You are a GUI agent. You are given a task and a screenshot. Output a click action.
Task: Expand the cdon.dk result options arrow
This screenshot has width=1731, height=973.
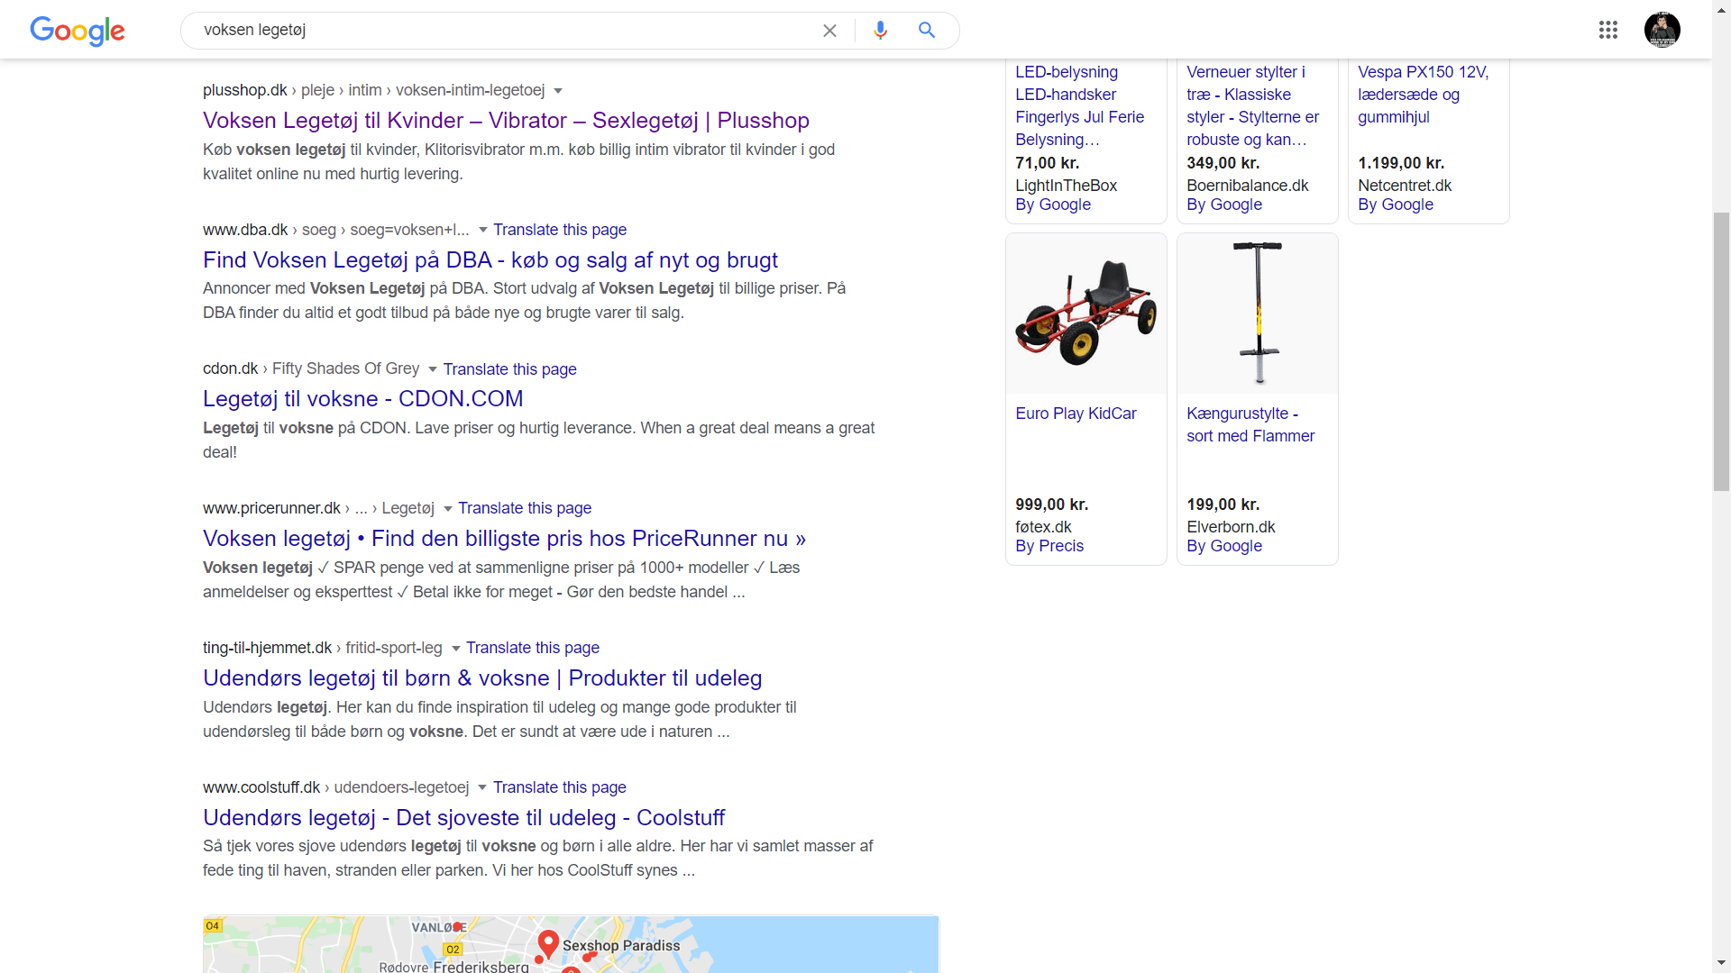432,369
